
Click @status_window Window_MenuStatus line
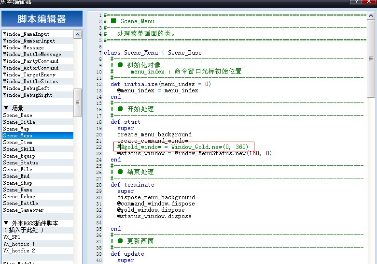[x=194, y=153]
